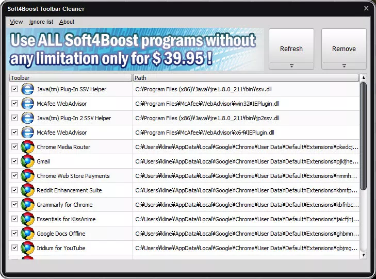Uncheck McAfee WebAdvisor win32 checkbox
This screenshot has height=279, width=376.
[x=14, y=103]
